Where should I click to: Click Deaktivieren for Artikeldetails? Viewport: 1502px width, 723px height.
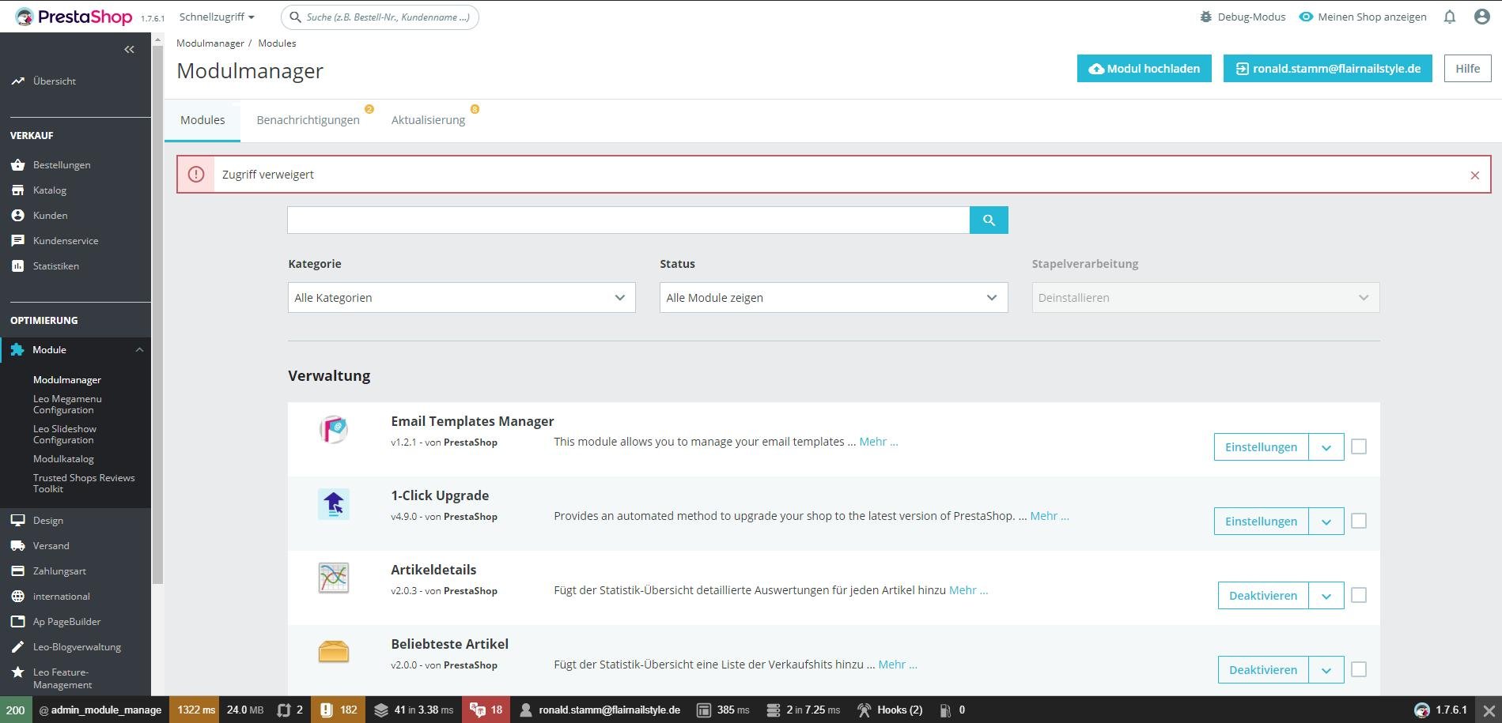(x=1263, y=596)
